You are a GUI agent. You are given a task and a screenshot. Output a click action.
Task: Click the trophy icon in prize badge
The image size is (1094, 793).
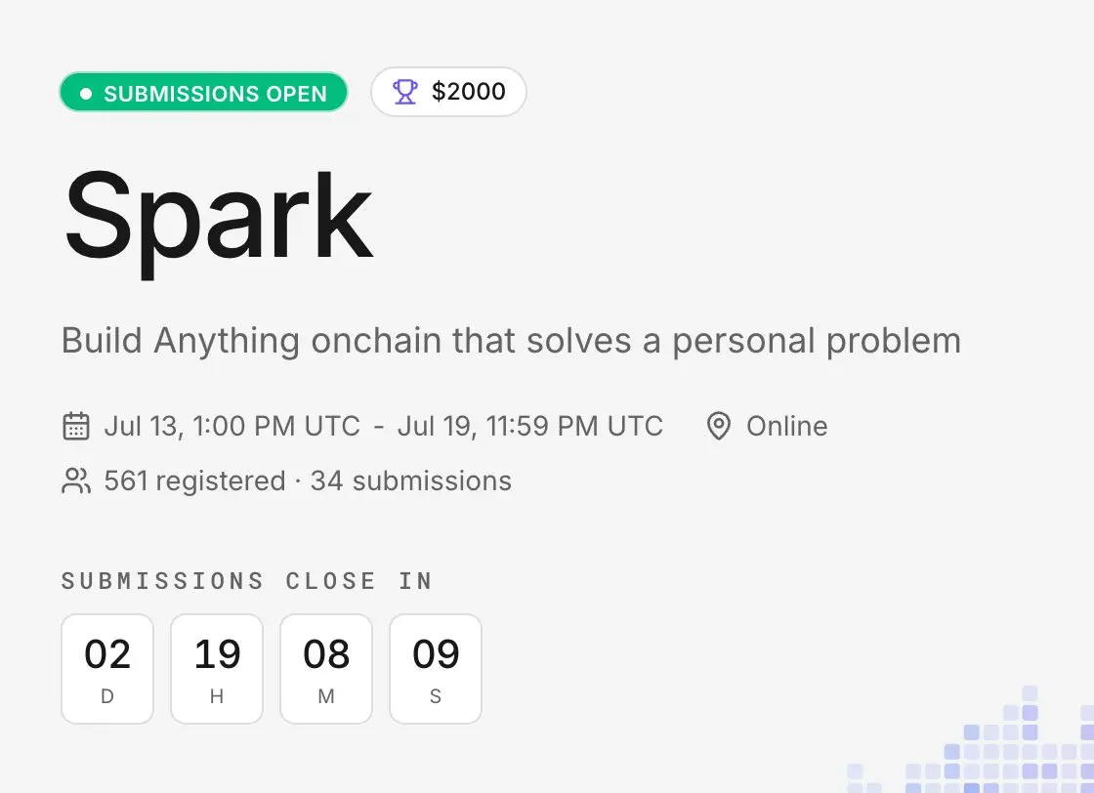[x=404, y=92]
